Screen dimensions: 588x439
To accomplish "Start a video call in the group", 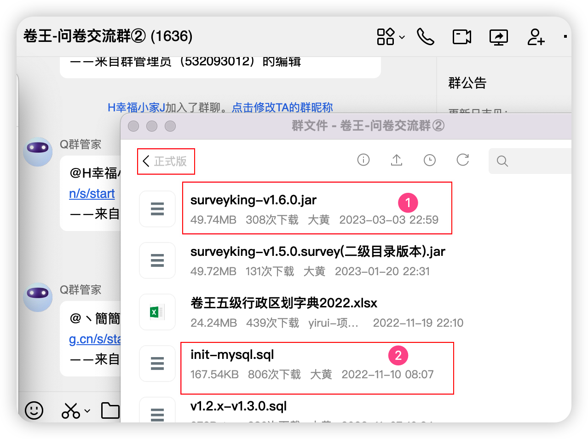I will click(462, 36).
